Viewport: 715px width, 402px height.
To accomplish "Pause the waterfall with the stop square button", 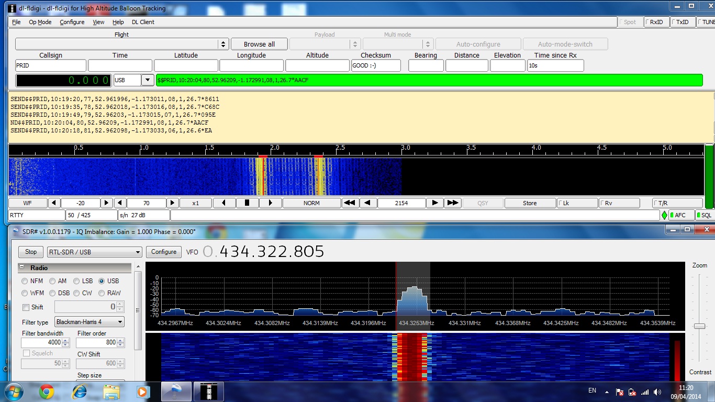I will (x=248, y=203).
